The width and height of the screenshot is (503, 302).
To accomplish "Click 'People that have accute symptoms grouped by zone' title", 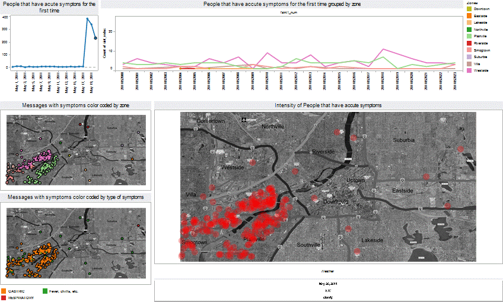I will pyautogui.click(x=282, y=4).
